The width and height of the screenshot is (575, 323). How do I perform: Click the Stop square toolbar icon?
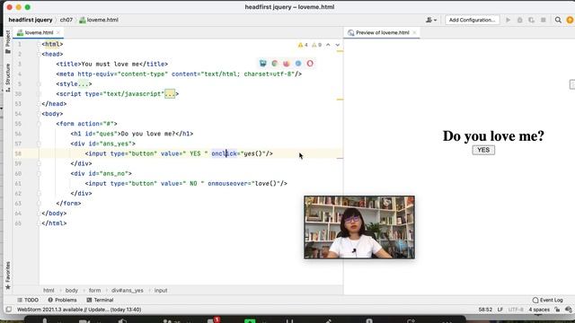point(543,20)
